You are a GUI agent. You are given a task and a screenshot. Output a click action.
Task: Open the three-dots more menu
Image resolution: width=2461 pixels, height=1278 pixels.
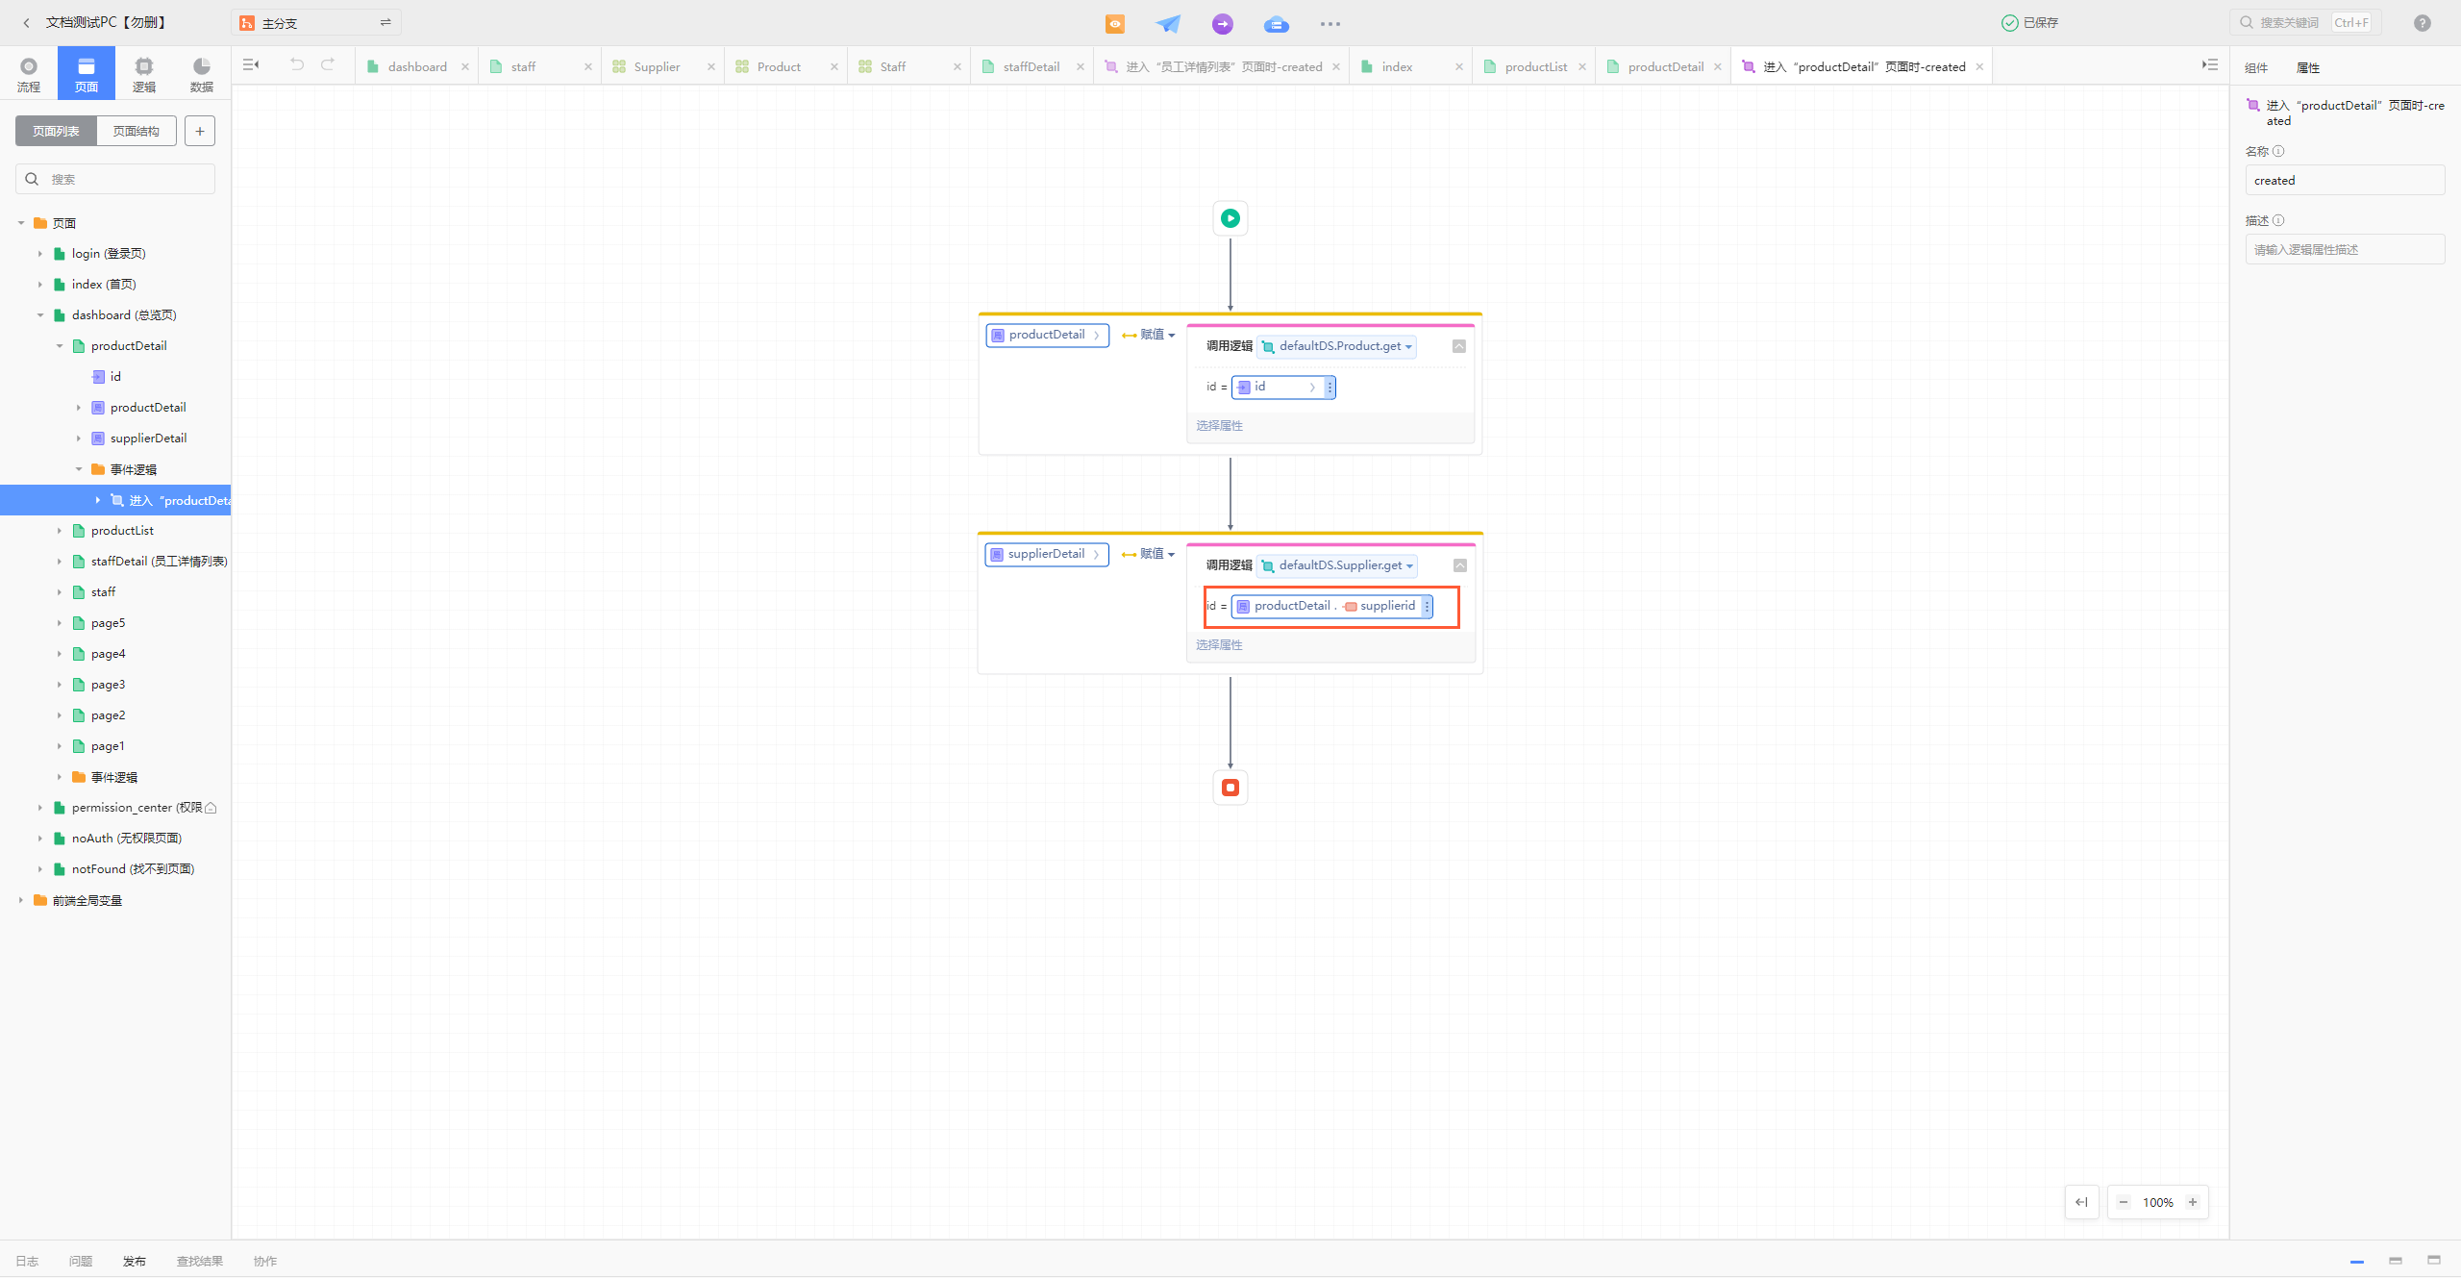point(1330,23)
